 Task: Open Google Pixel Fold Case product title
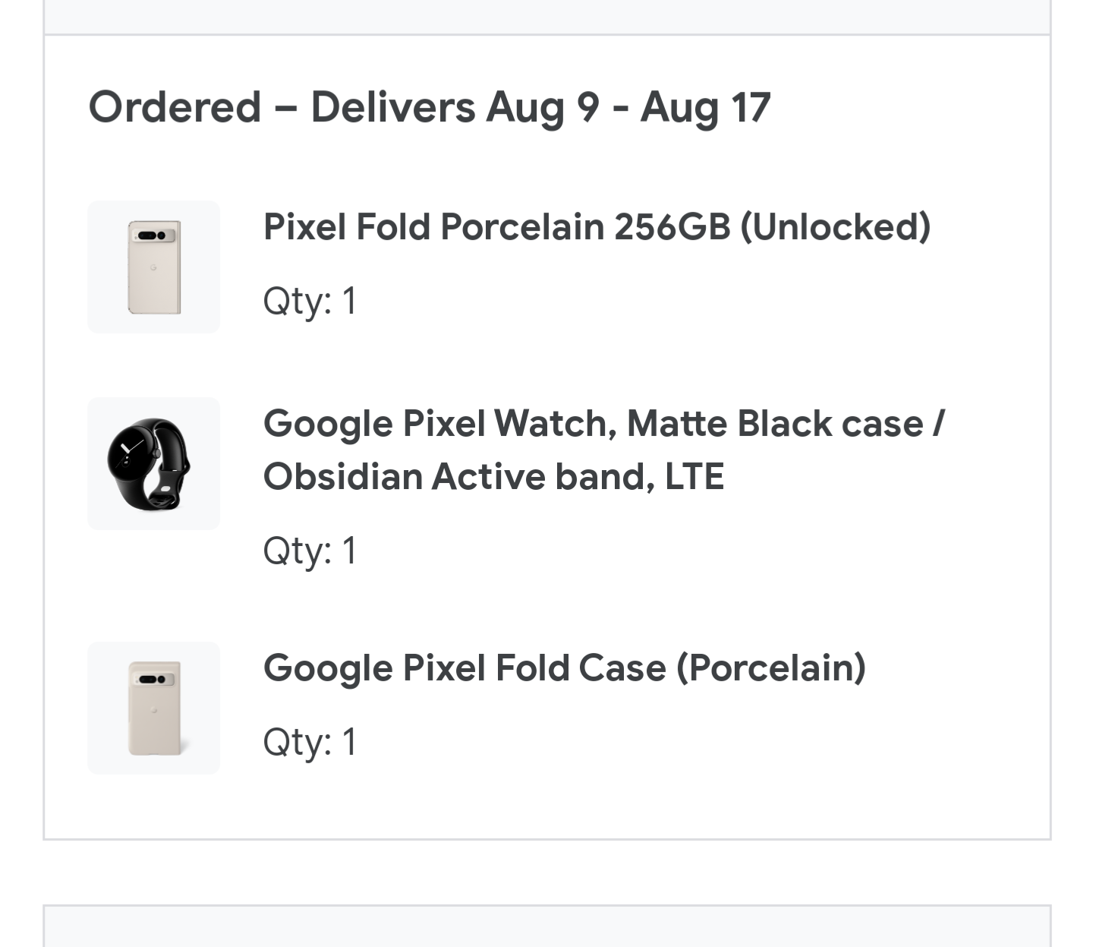pyautogui.click(x=565, y=668)
